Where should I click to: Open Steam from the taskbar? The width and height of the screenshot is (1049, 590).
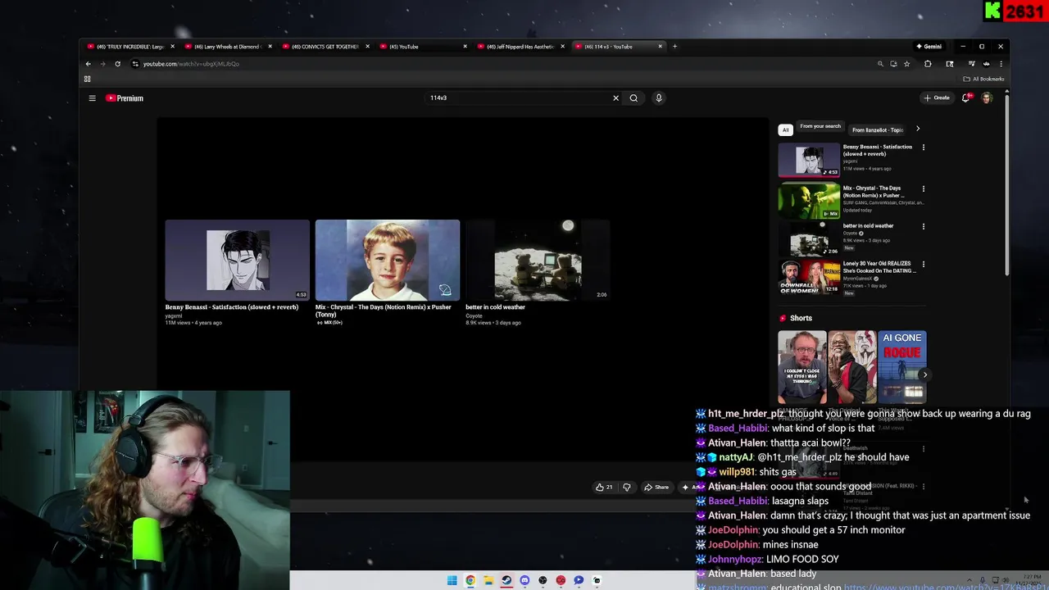click(x=506, y=580)
